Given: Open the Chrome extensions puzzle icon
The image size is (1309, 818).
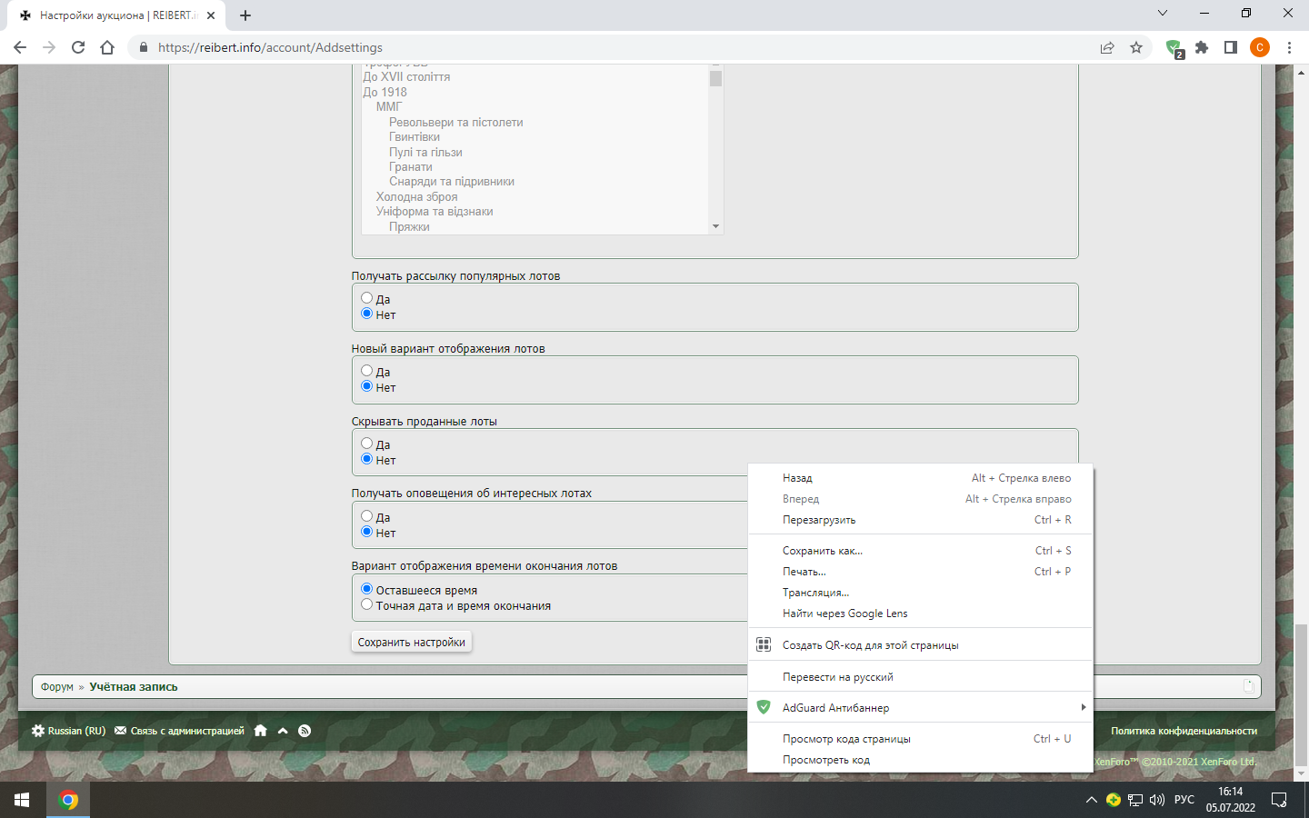Looking at the screenshot, I should coord(1202,48).
